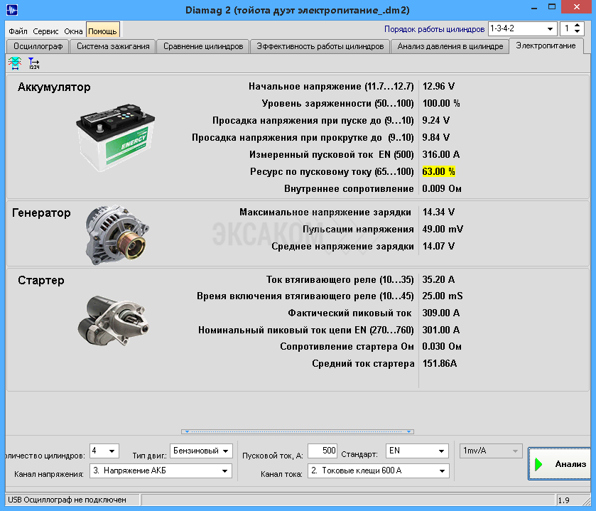Switch to the Осциллограф tab

coord(38,46)
